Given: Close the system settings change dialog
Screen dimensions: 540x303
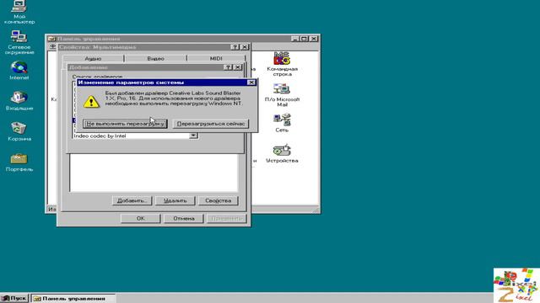Looking at the screenshot, I should point(251,82).
